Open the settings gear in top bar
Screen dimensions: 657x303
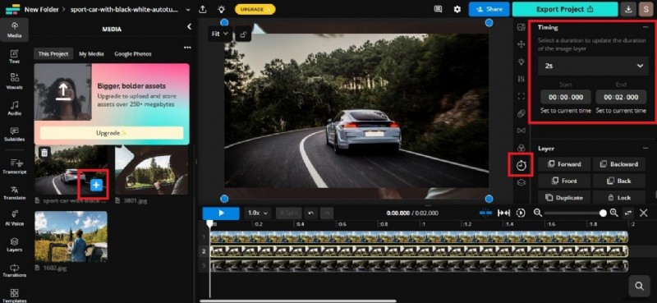[x=457, y=9]
